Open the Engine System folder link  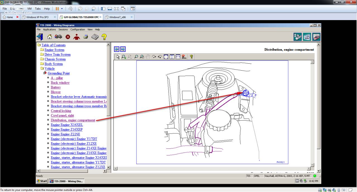coord(54,50)
